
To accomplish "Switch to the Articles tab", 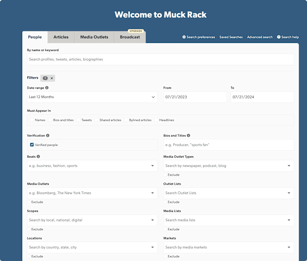I will click(x=61, y=37).
